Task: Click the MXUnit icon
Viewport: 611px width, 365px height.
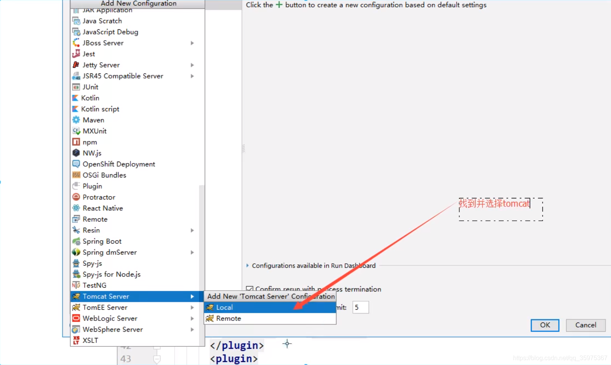Action: point(76,131)
